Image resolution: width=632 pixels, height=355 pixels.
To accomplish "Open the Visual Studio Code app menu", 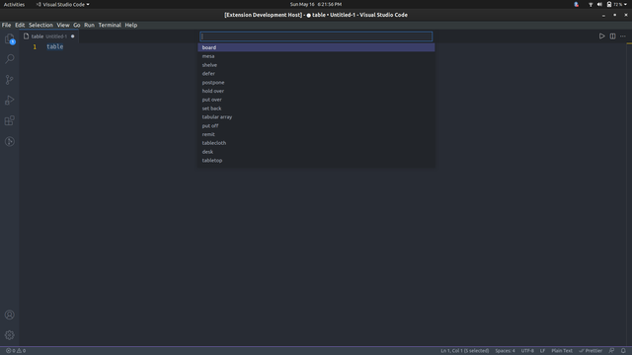I will point(62,4).
